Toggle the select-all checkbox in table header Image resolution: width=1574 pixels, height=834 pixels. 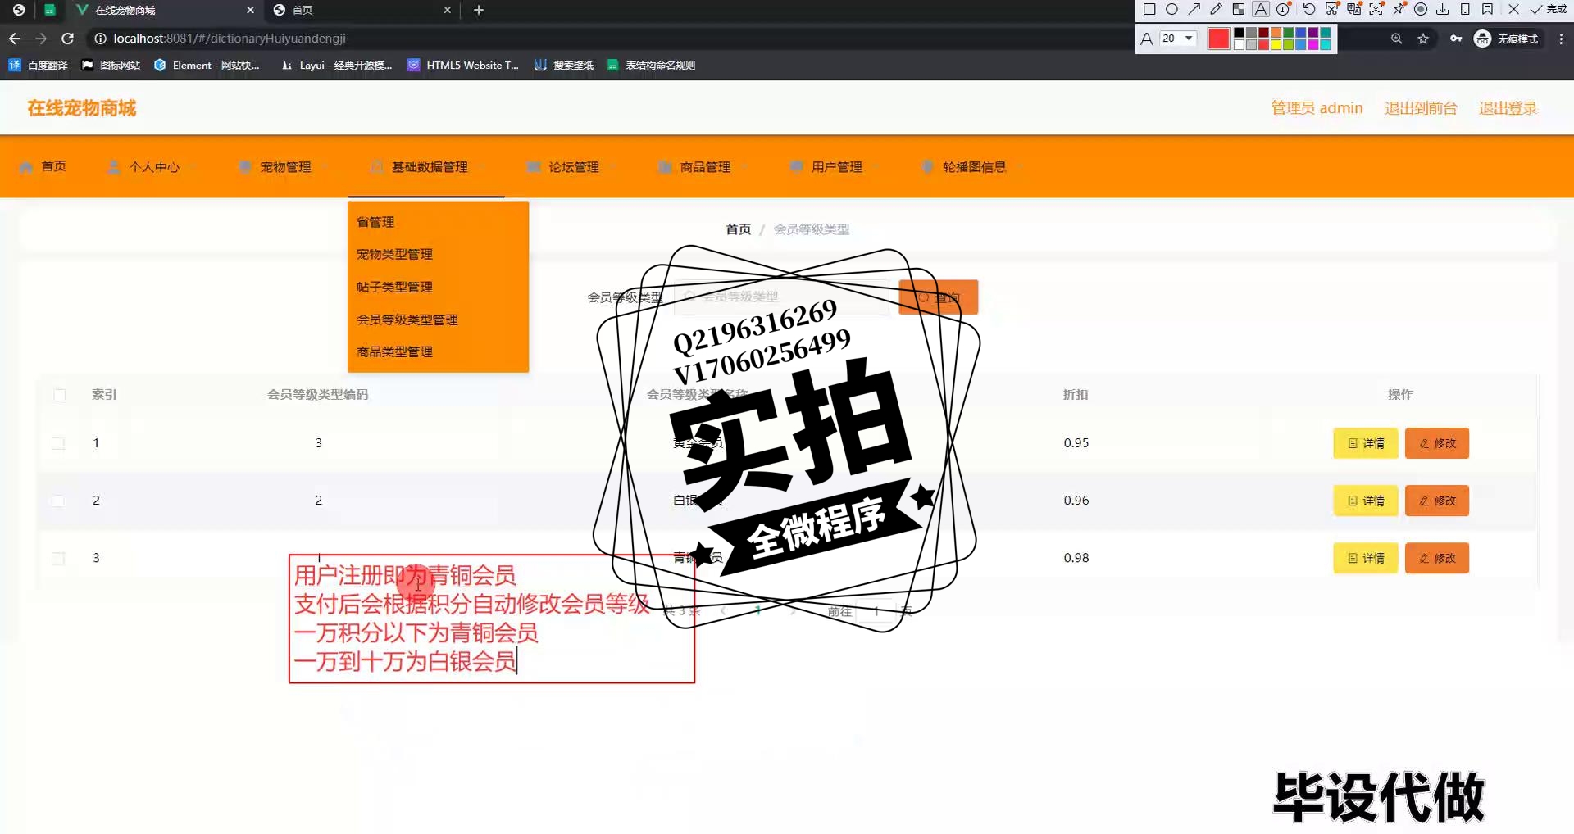(59, 395)
